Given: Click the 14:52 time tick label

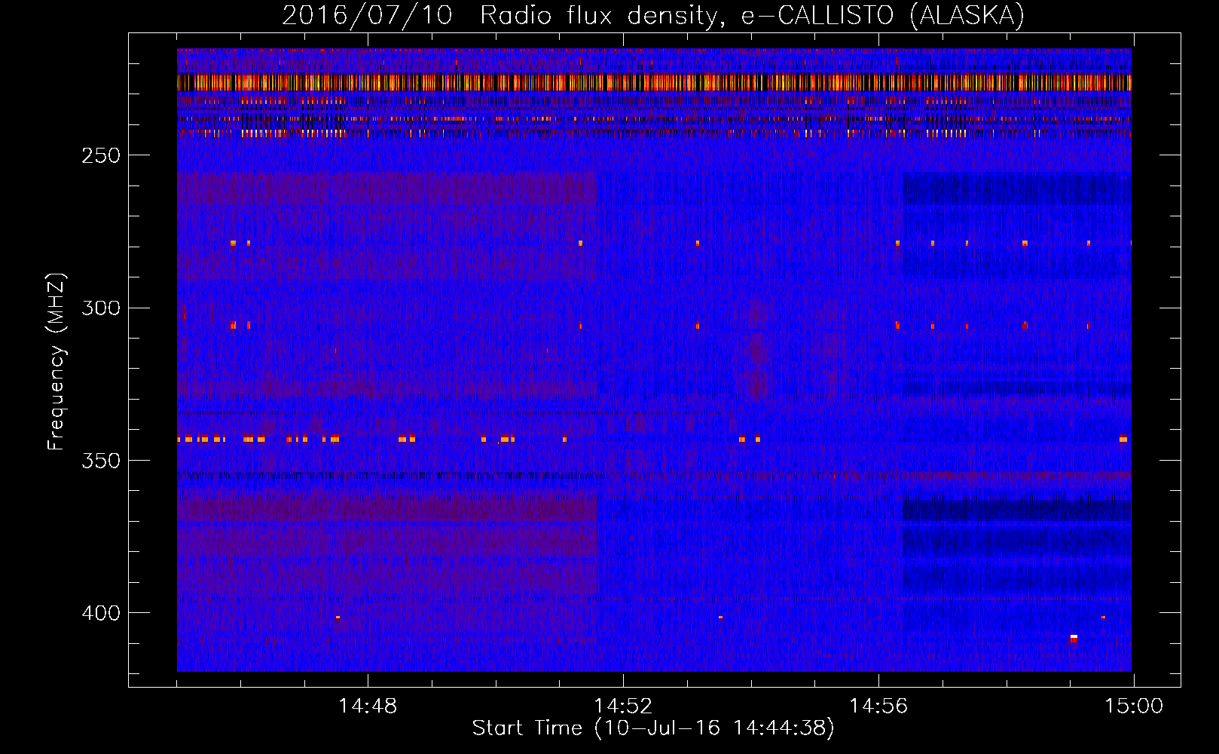Looking at the screenshot, I should (623, 706).
